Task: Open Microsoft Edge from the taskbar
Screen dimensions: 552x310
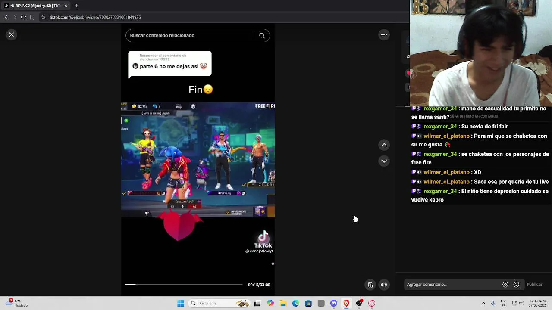Action: pos(296,303)
